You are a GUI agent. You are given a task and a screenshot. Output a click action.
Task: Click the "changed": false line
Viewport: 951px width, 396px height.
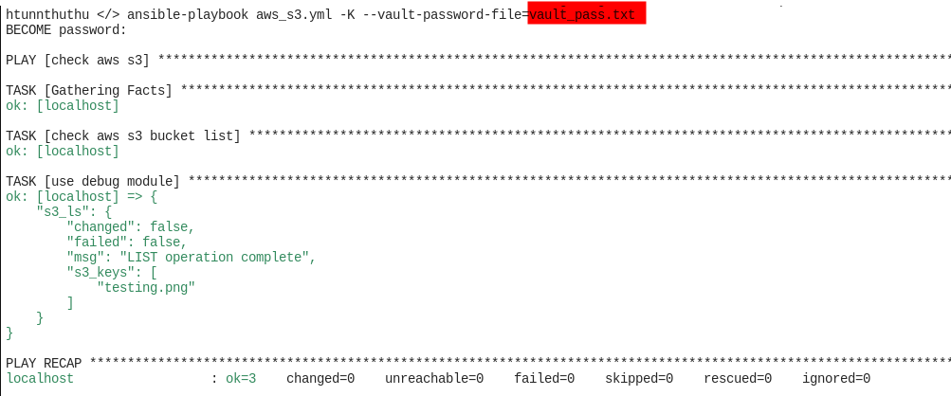point(131,226)
